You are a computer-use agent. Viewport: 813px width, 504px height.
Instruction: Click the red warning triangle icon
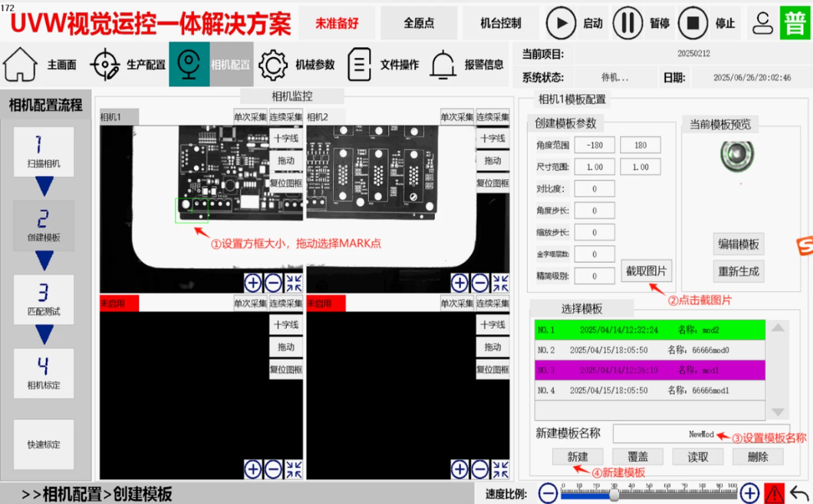(774, 493)
